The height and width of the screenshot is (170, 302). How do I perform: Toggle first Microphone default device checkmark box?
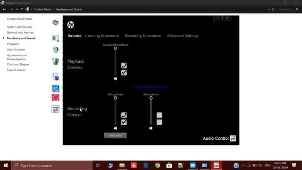pyautogui.click(x=124, y=122)
